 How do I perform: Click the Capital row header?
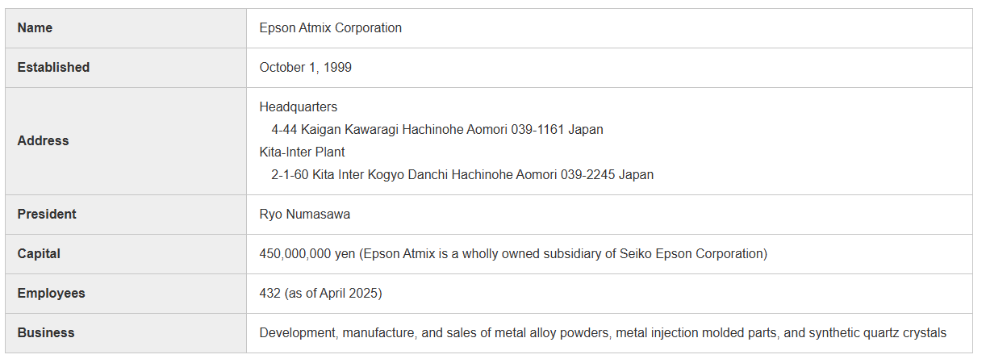(x=39, y=254)
